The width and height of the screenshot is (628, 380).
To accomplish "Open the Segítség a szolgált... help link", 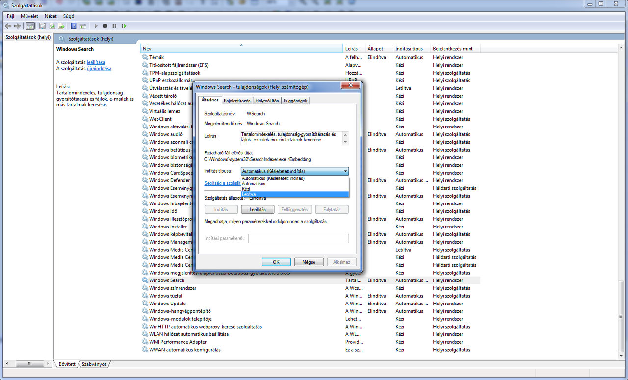I will click(222, 183).
